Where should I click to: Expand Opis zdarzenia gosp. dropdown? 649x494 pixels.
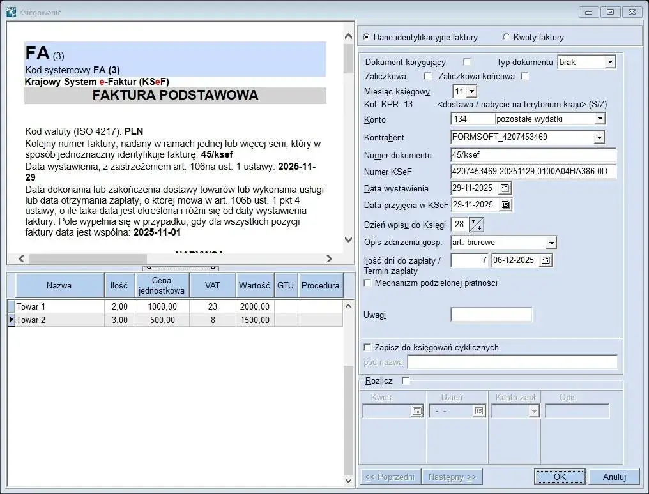pos(551,243)
